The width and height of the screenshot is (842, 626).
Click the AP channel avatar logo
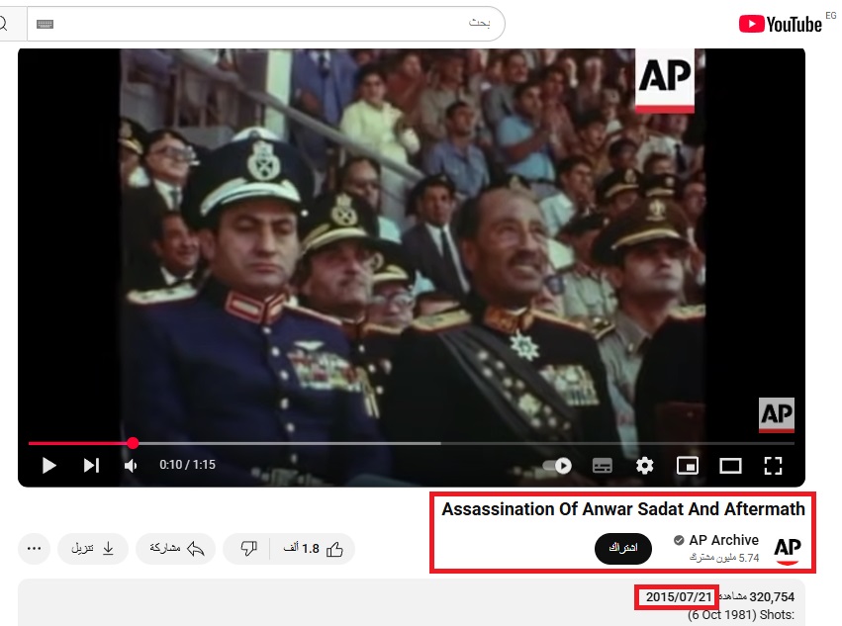point(788,549)
